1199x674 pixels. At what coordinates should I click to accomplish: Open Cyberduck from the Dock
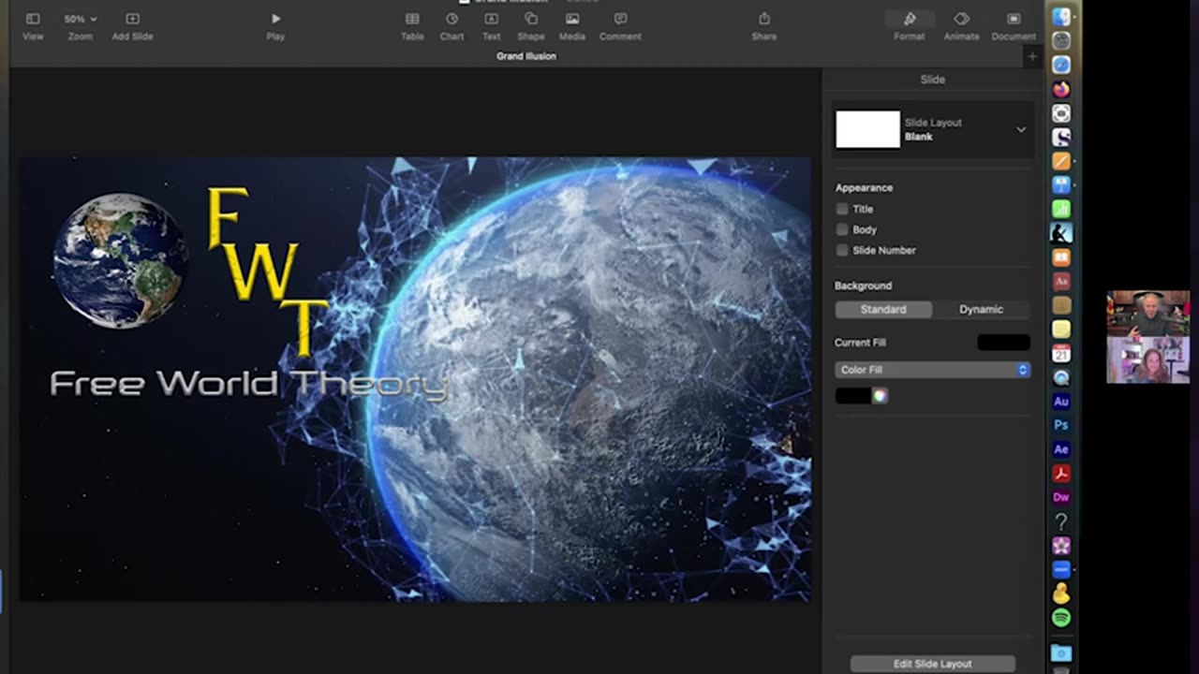coord(1061,593)
